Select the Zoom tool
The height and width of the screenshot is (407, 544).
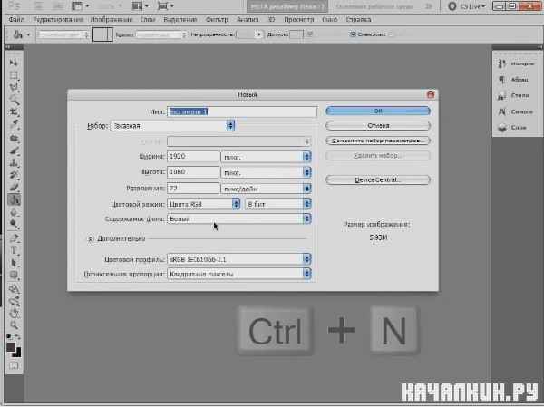pos(14,325)
